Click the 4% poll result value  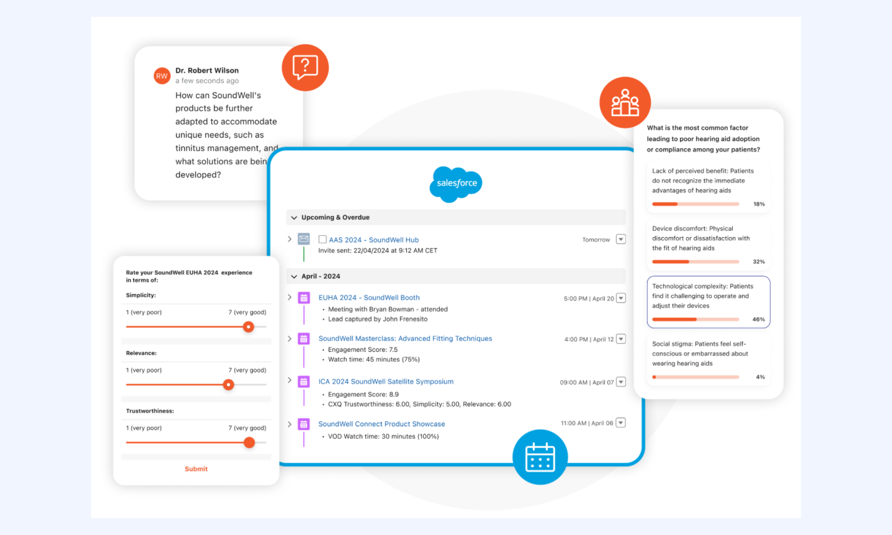(760, 377)
